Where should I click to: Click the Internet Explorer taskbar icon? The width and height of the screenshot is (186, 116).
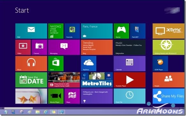[x=46, y=112]
